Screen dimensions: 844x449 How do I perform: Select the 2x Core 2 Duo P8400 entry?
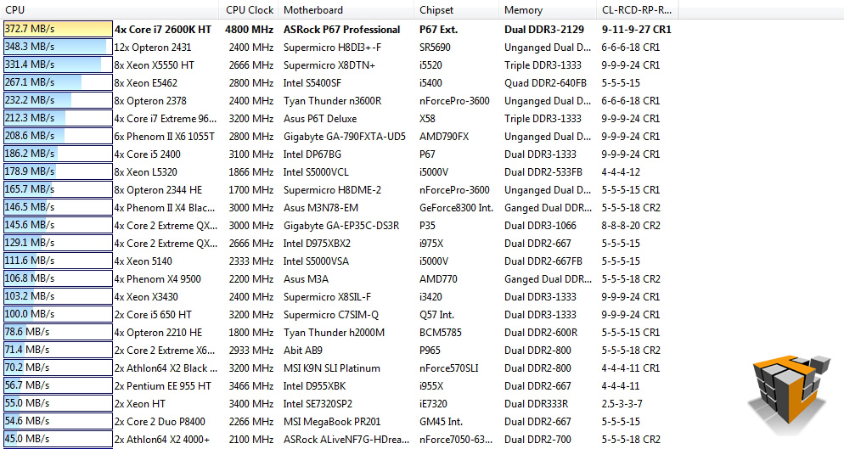pyautogui.click(x=160, y=422)
